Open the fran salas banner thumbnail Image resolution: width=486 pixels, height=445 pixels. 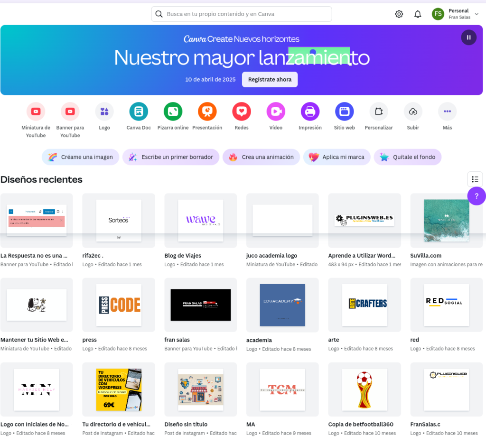[201, 305]
